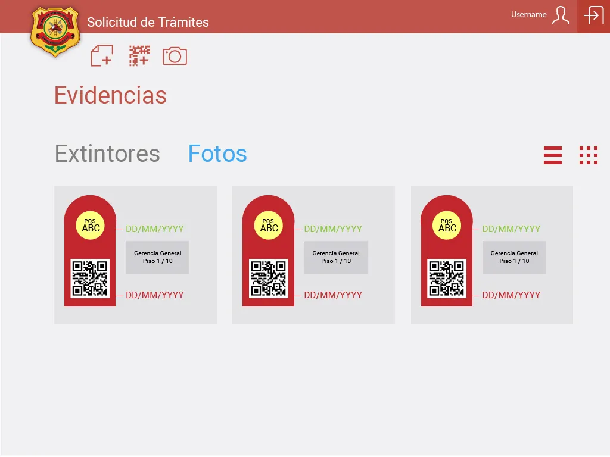Click the fire department badge logo
Viewport: 610px width, 457px height.
55,32
